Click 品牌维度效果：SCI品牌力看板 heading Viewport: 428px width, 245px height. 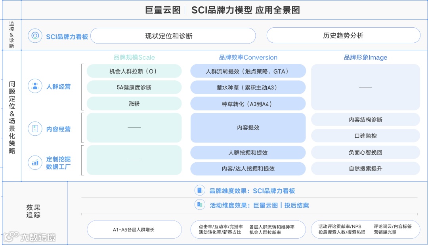tap(252, 191)
